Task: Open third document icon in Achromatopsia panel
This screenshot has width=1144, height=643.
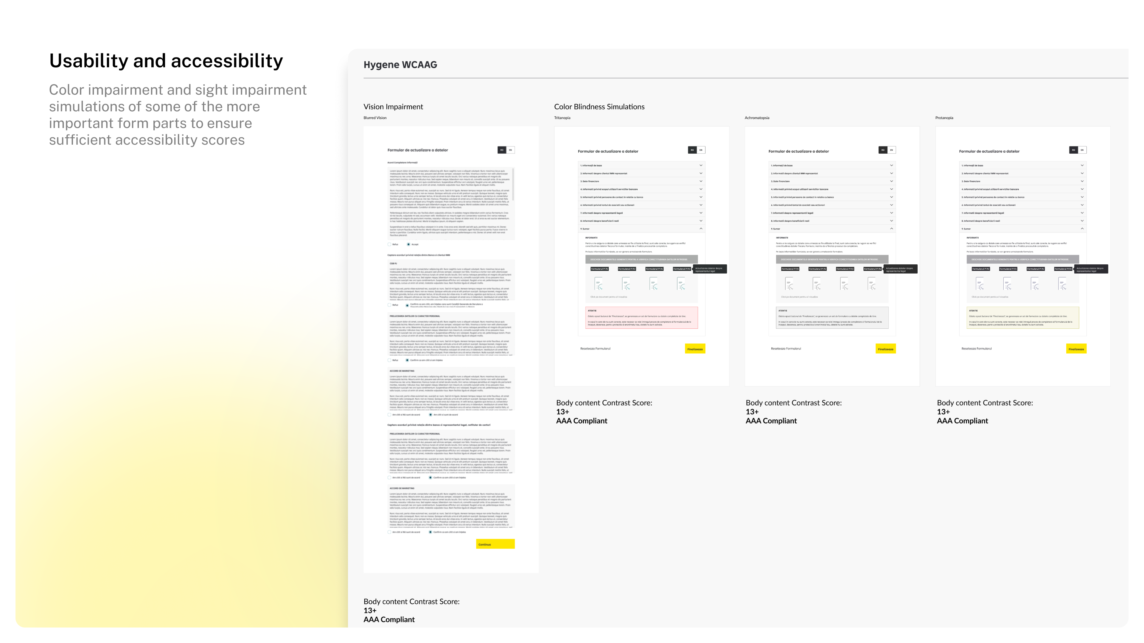Action: point(844,283)
